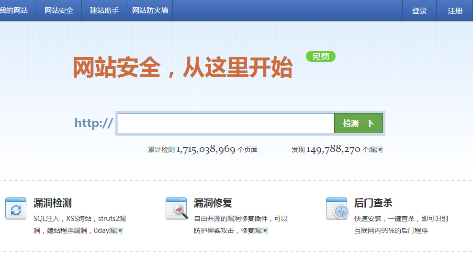473x255 pixels.
Task: Click the green 免费 badge
Action: [321, 57]
